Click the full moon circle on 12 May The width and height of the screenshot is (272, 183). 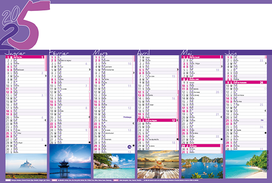(x=222, y=92)
